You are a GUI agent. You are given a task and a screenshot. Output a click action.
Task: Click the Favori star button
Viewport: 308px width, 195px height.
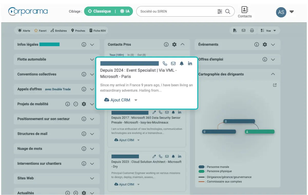(40, 30)
